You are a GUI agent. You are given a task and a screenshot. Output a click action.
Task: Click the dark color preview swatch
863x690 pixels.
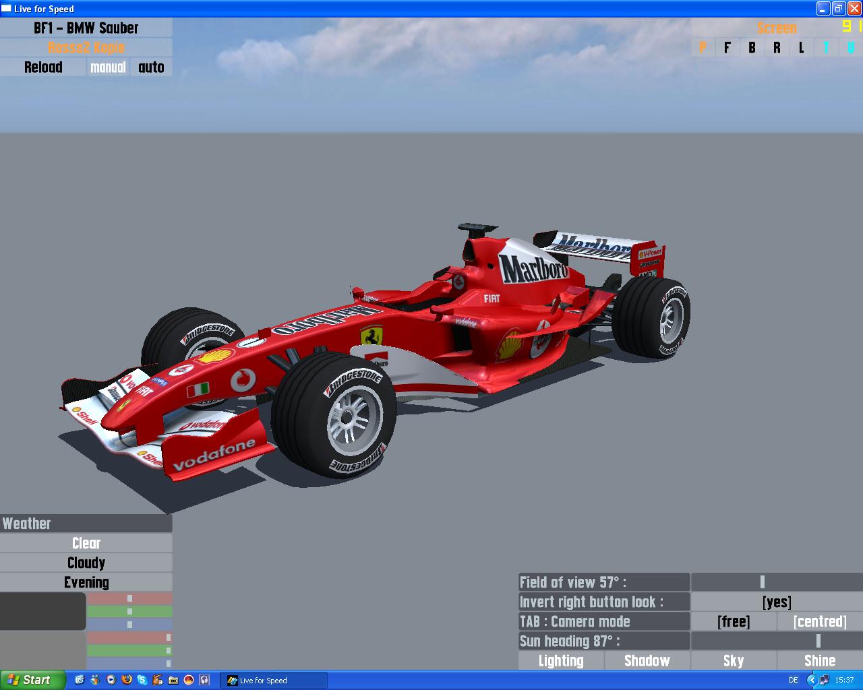[x=43, y=611]
